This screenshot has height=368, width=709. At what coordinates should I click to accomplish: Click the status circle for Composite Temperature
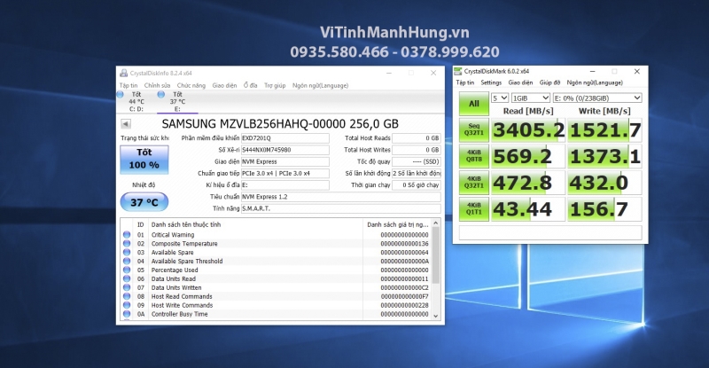(x=127, y=244)
